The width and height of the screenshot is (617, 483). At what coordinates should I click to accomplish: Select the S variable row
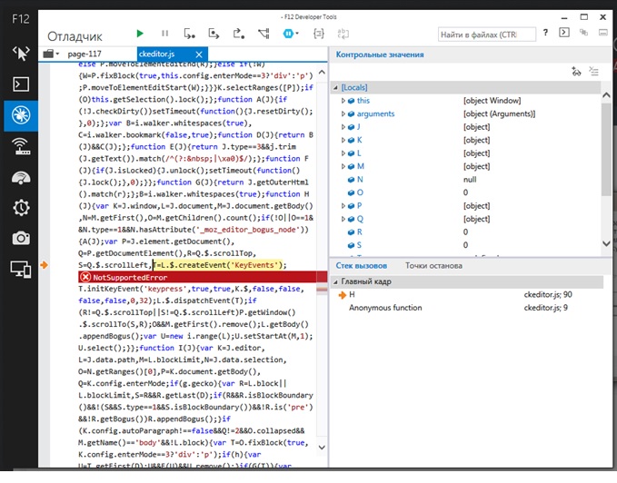pyautogui.click(x=466, y=245)
